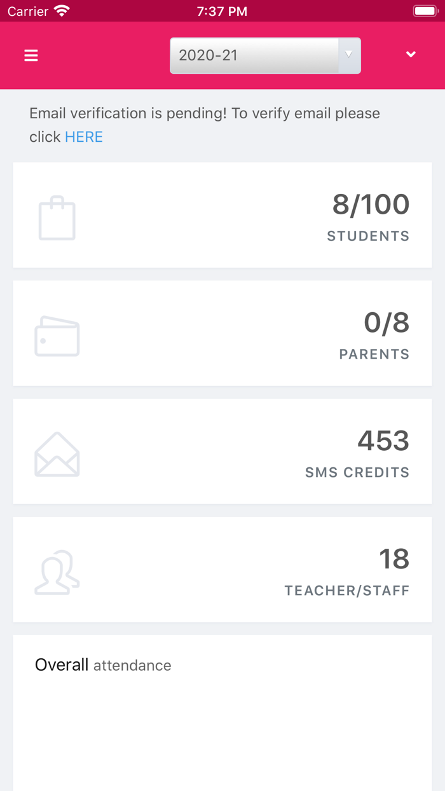View the 453 SMS credits balance
This screenshot has width=445, height=791.
383,441
